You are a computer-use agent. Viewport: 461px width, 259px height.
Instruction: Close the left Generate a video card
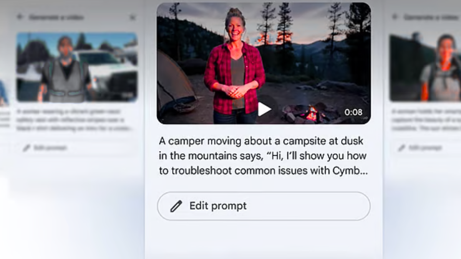133,17
